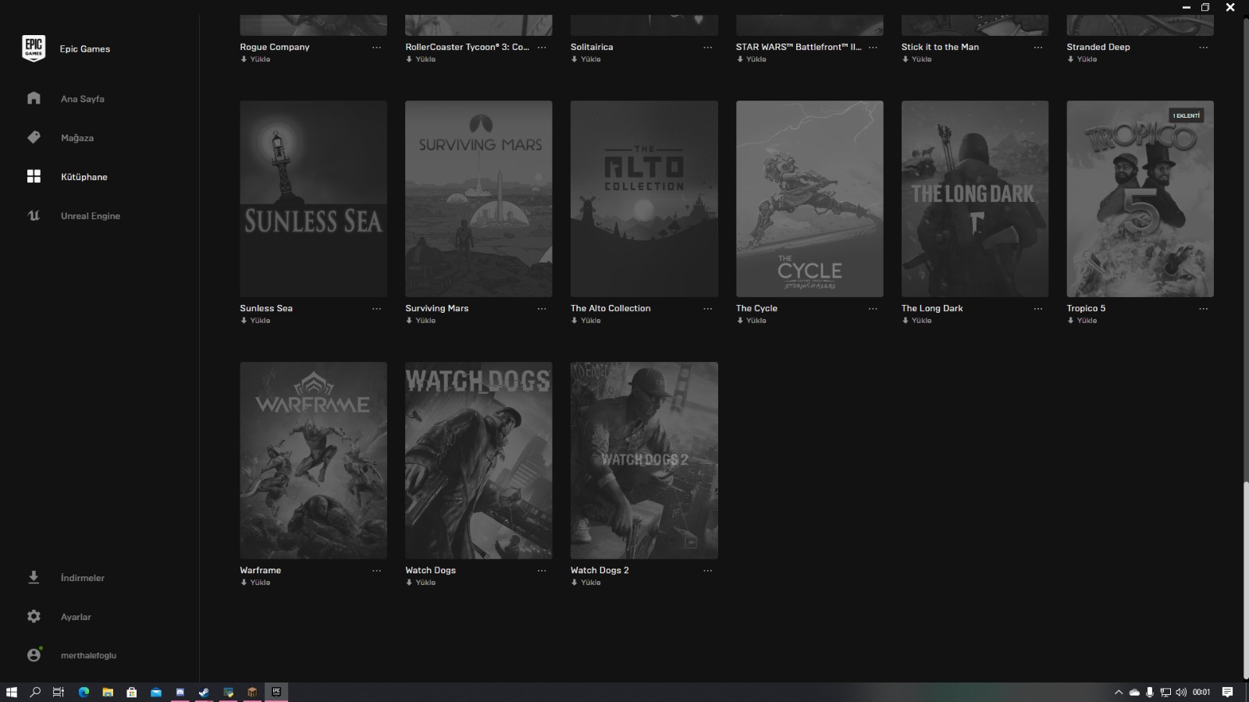Click Yükle under Watch Dogs 2
Image resolution: width=1249 pixels, height=702 pixels.
point(586,583)
